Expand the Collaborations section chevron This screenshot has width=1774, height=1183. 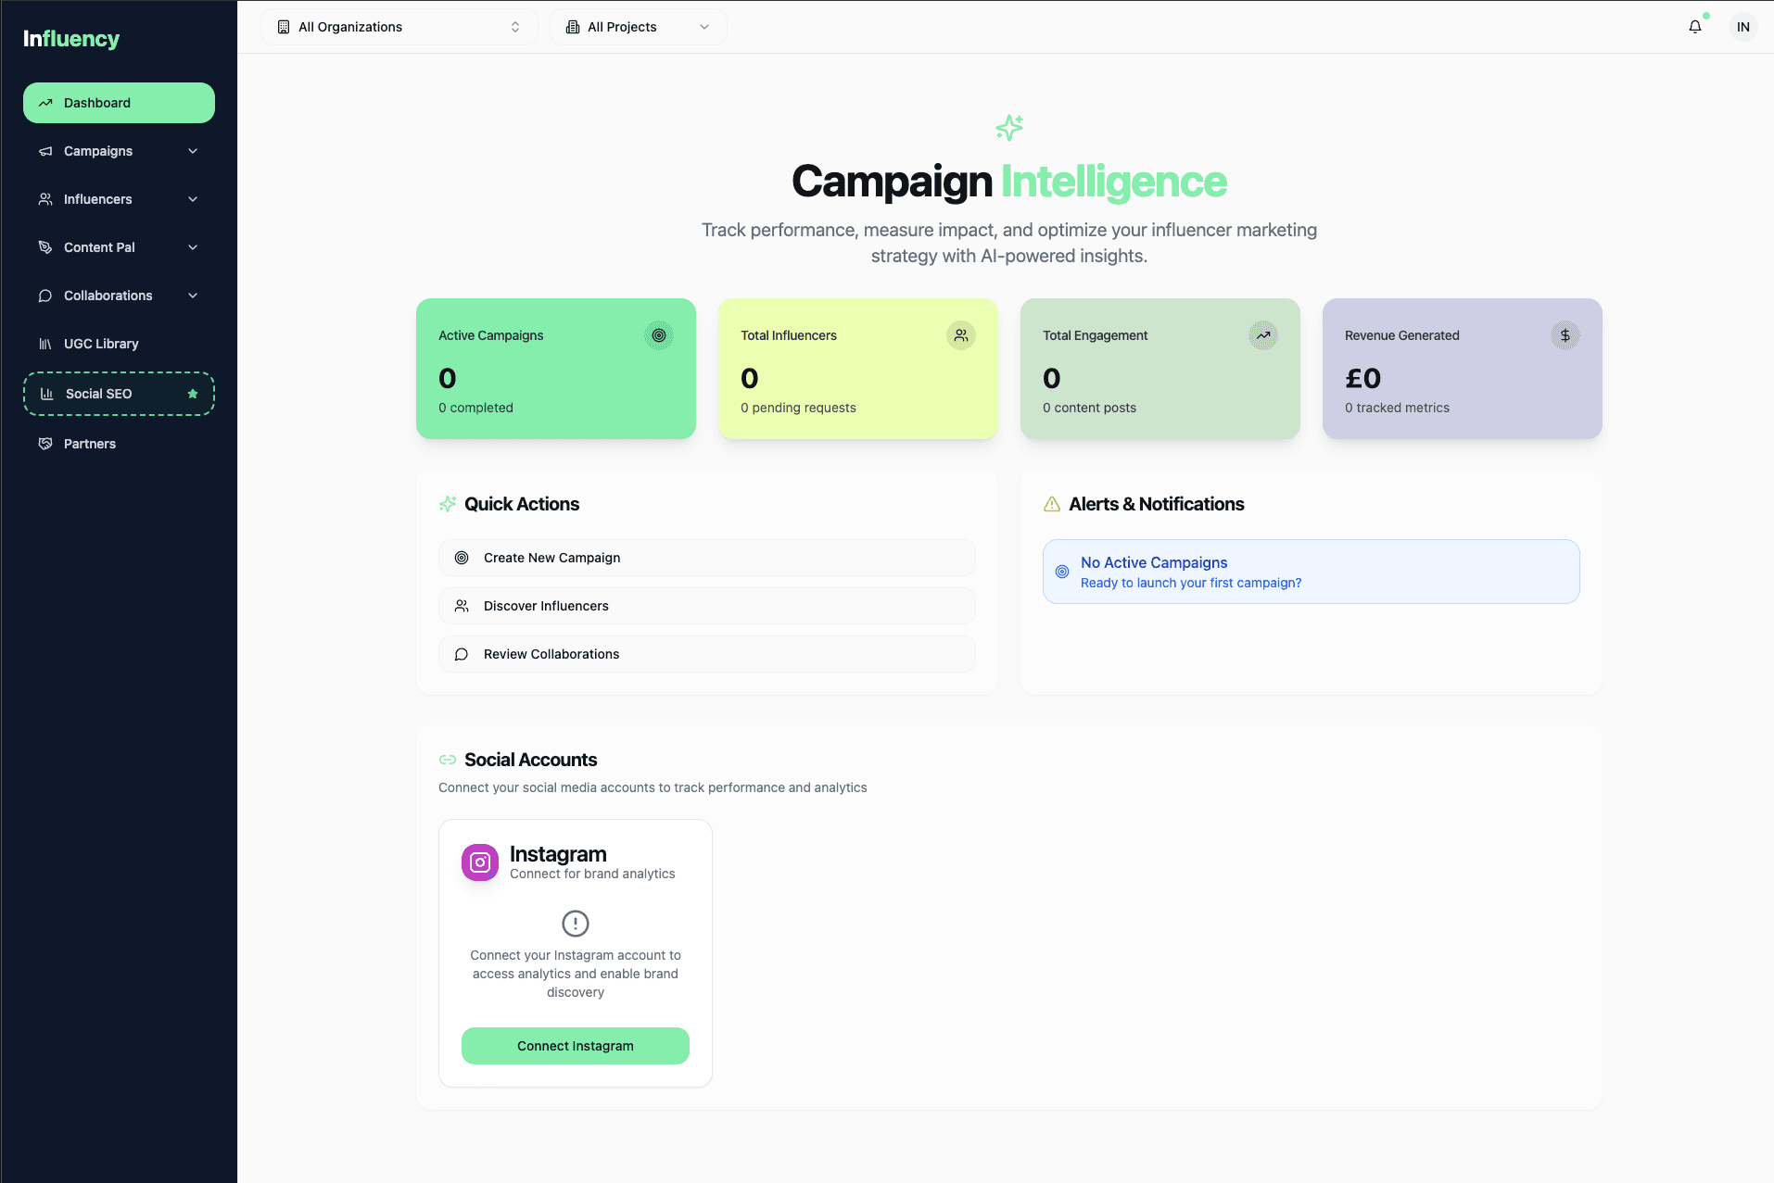[192, 296]
